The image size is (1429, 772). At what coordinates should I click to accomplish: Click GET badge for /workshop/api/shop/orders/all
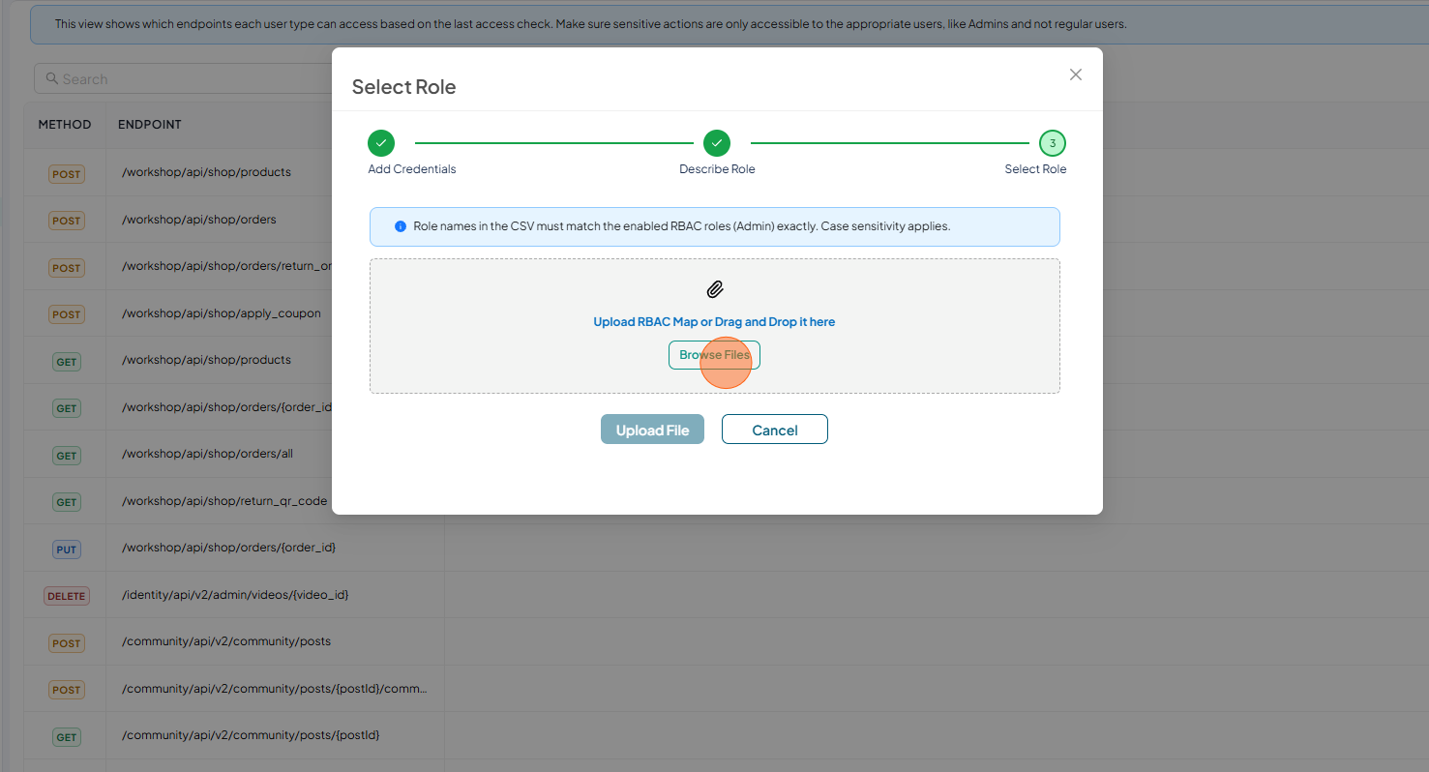coord(66,455)
